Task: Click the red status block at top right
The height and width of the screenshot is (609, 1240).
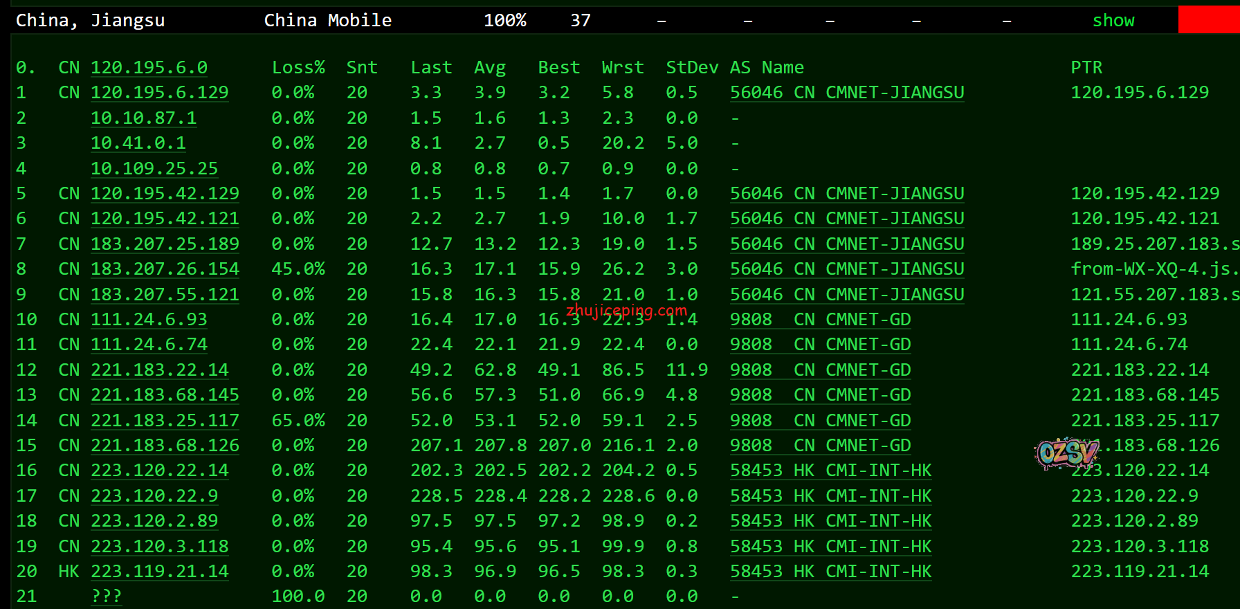Action: pos(1208,20)
